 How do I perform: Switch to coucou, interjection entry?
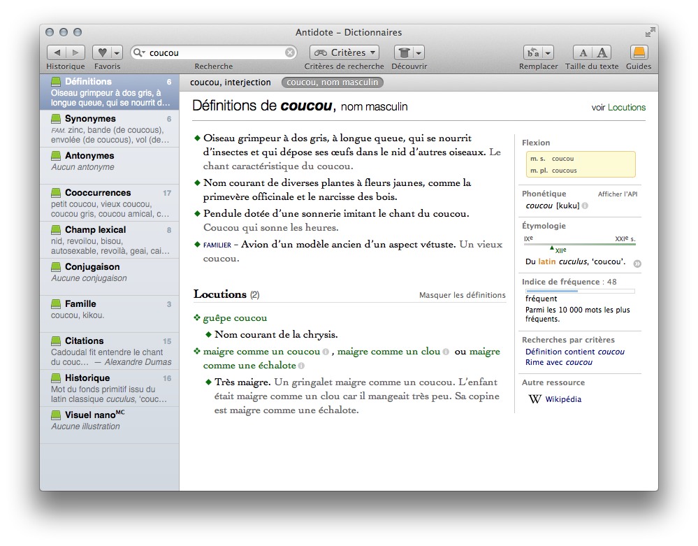pos(230,82)
